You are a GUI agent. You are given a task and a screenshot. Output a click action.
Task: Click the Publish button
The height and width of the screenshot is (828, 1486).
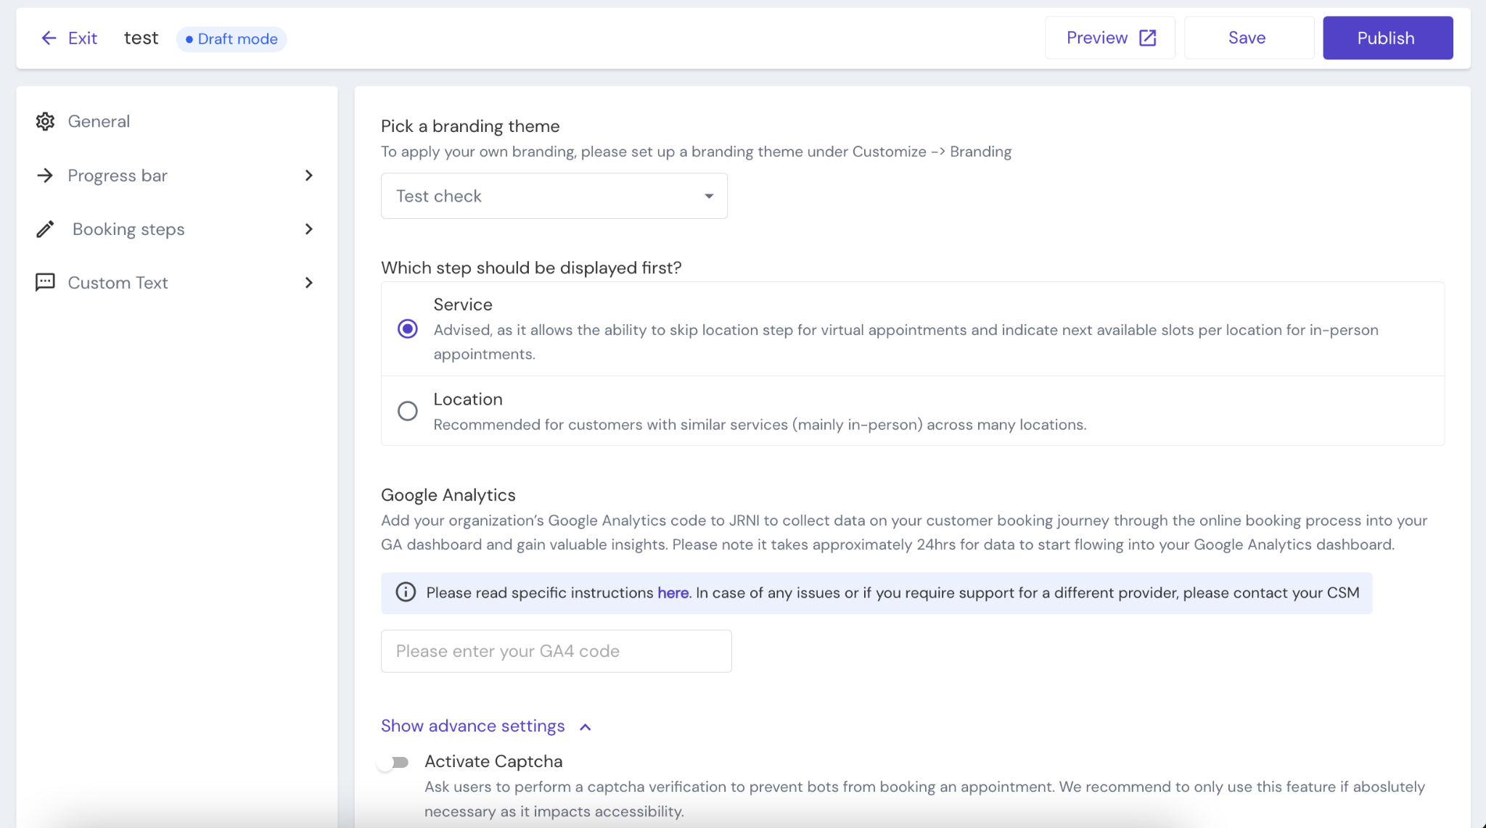(x=1387, y=38)
